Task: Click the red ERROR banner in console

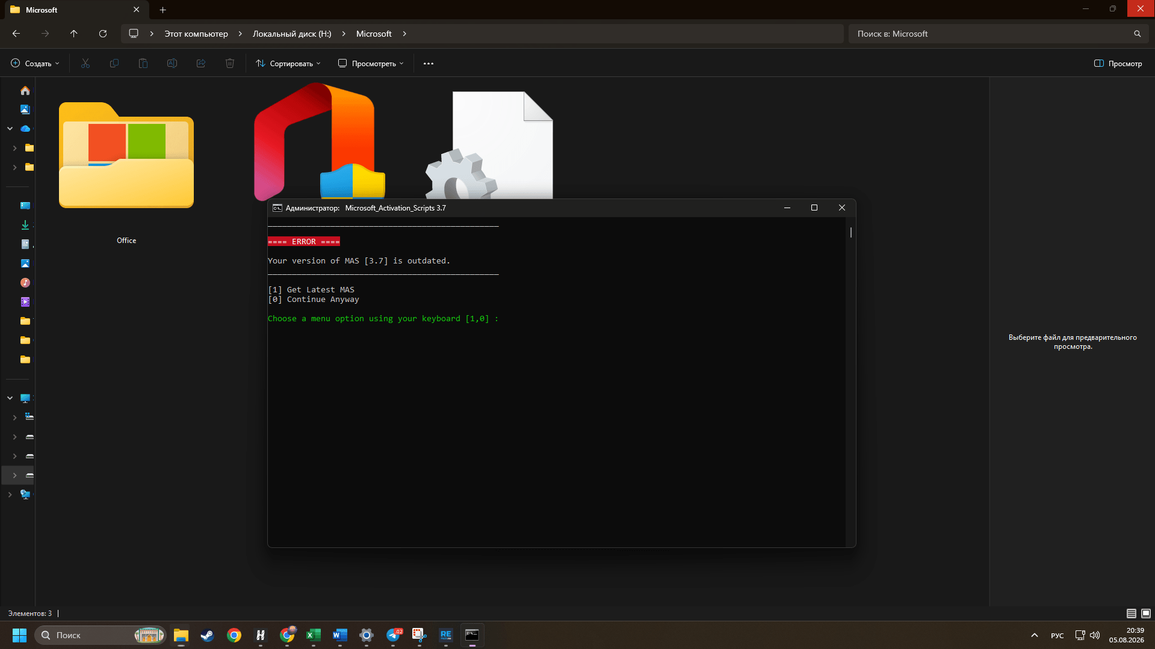Action: 304,242
